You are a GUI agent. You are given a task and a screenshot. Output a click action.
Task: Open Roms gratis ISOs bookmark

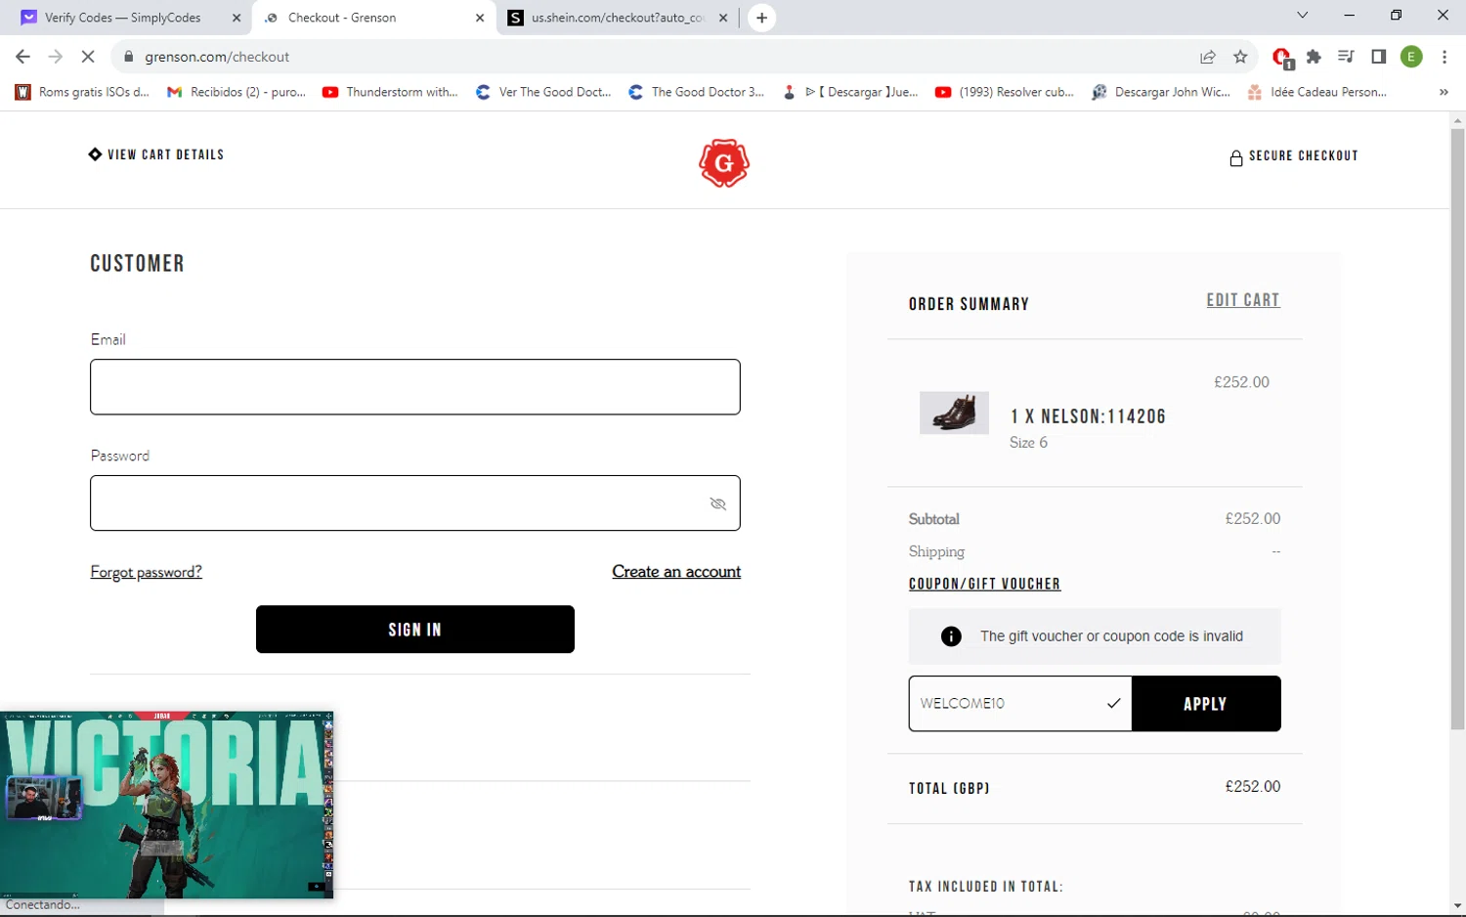tap(83, 92)
